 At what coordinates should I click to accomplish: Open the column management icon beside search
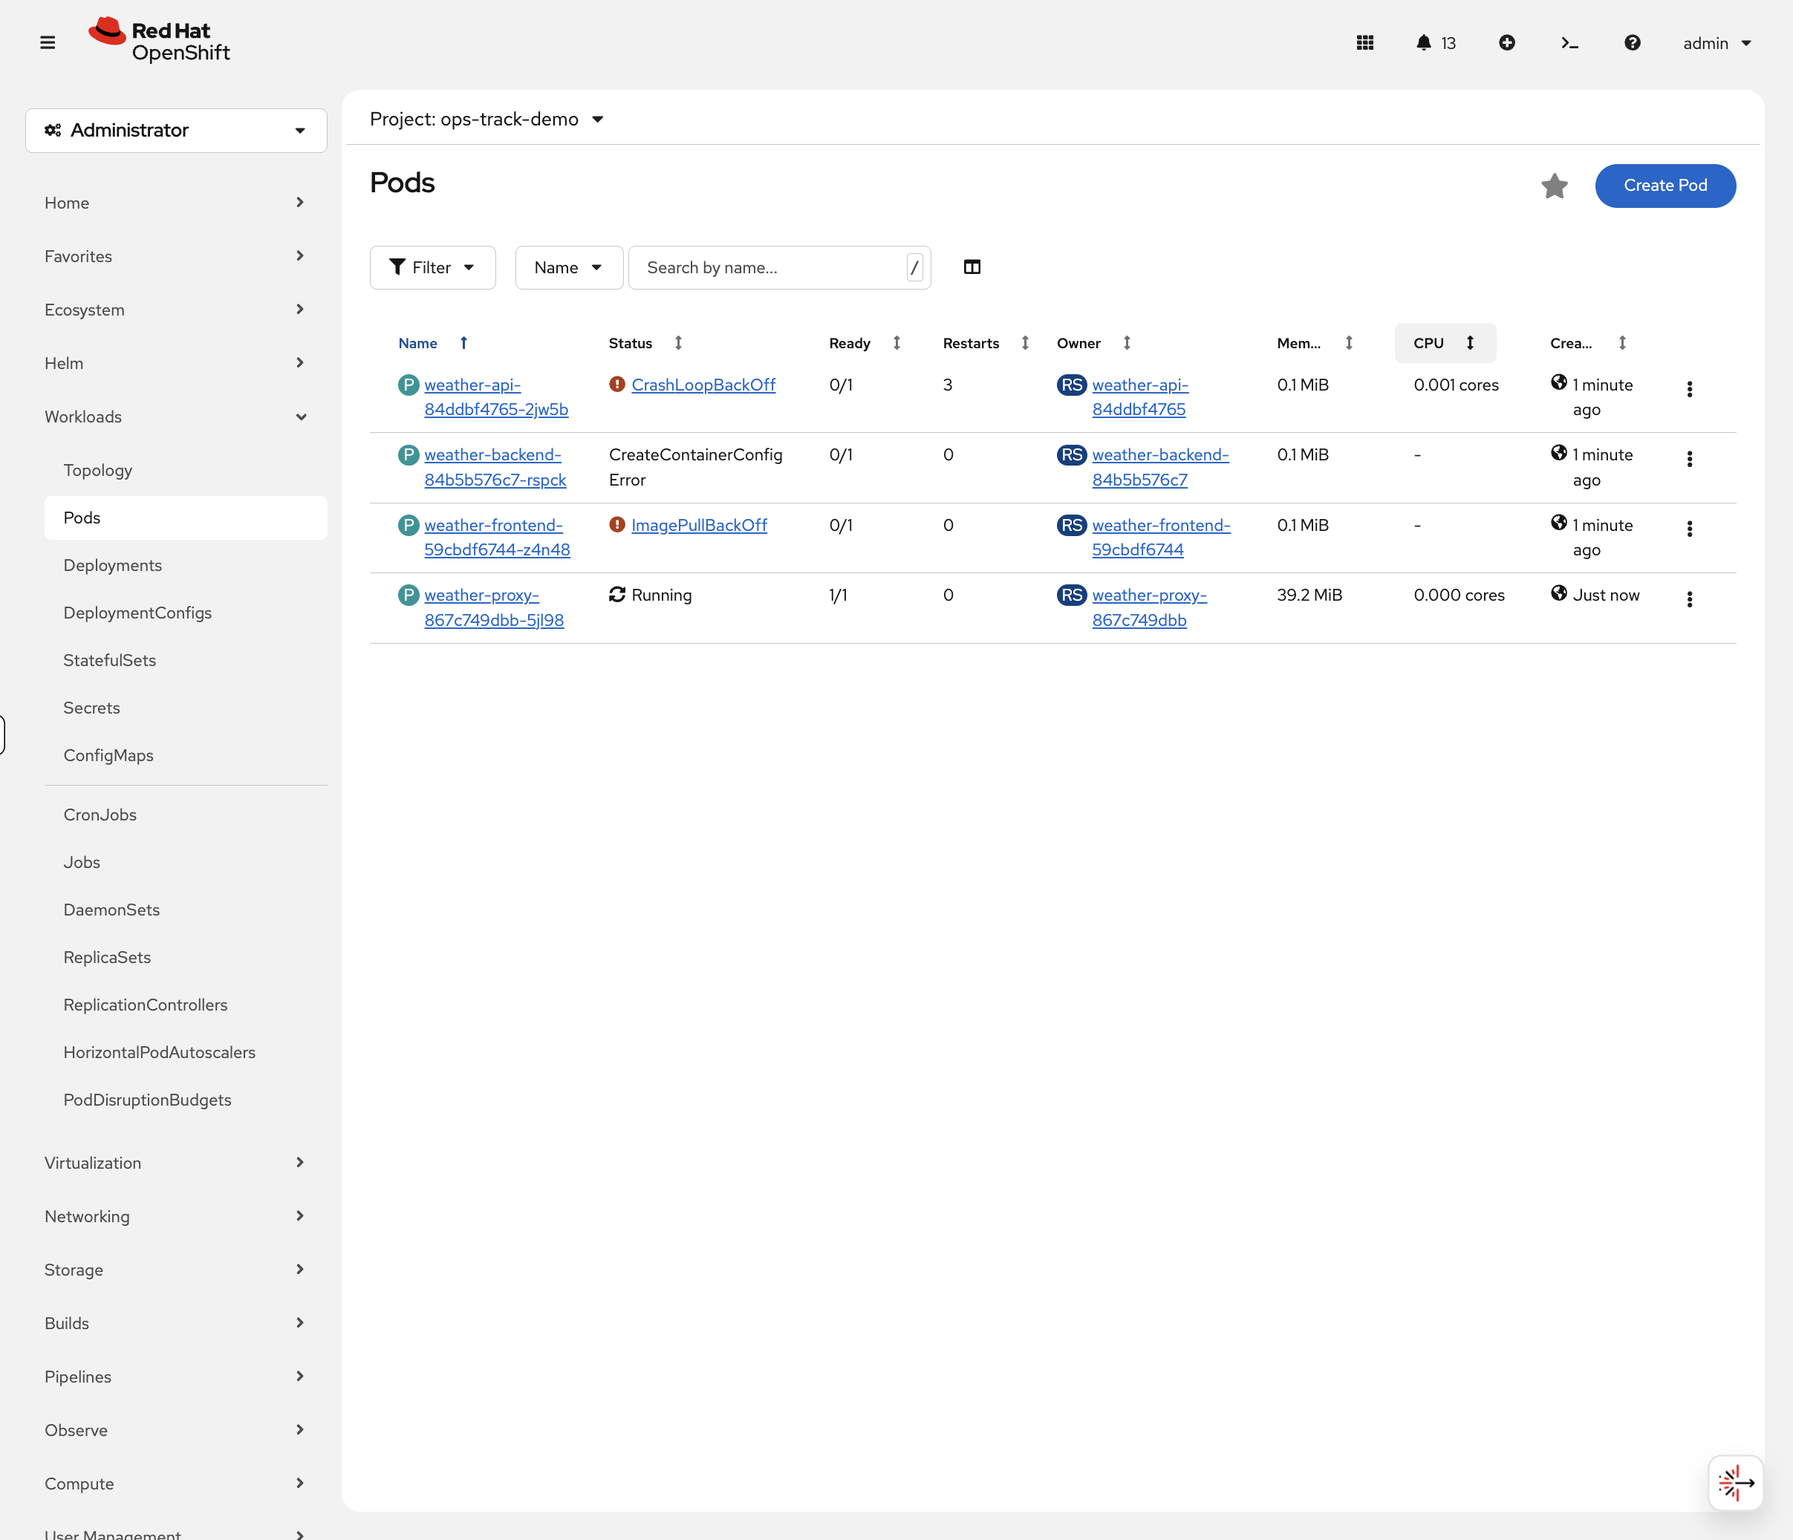coord(972,267)
